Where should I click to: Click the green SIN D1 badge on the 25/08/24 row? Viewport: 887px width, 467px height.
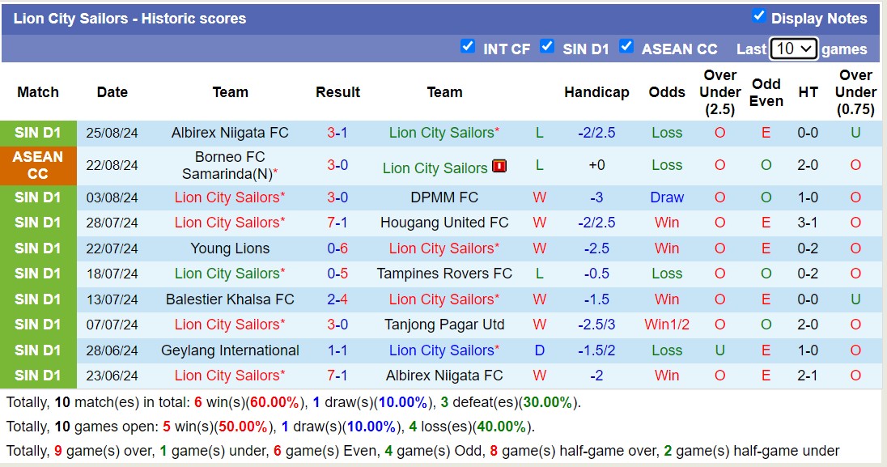(x=37, y=133)
